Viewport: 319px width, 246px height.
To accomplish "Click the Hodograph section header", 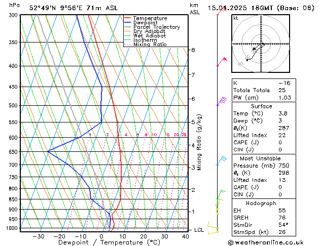I will (x=261, y=203).
